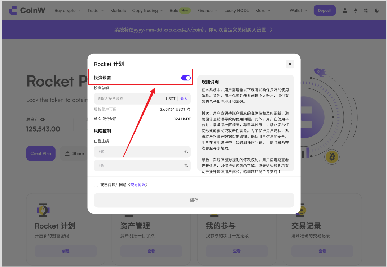Toggle the 总资产 eye visibility icon
This screenshot has width=387, height=267.
click(x=43, y=119)
